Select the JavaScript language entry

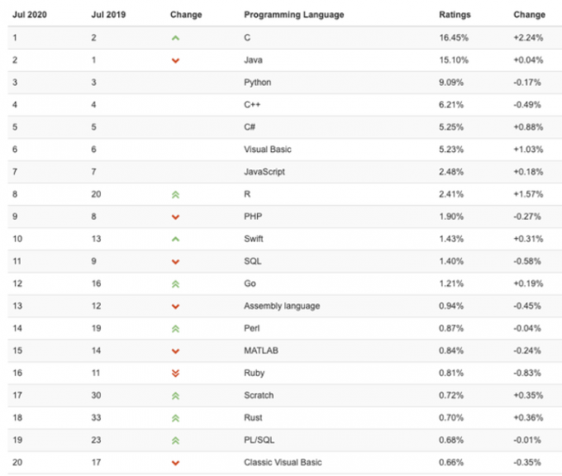[264, 172]
